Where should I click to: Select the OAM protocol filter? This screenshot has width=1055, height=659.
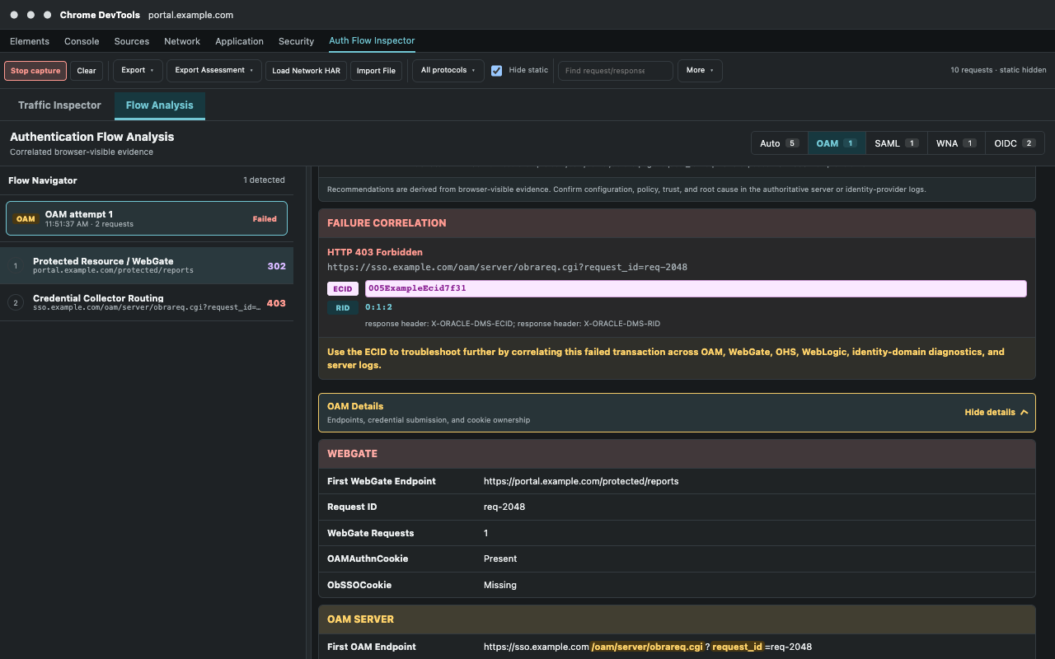tap(837, 143)
